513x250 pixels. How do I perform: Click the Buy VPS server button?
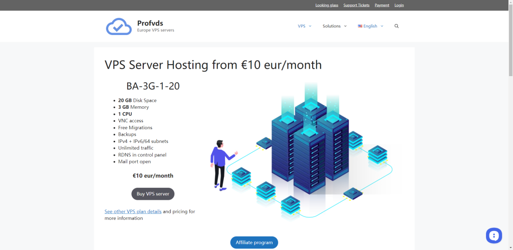pos(153,194)
